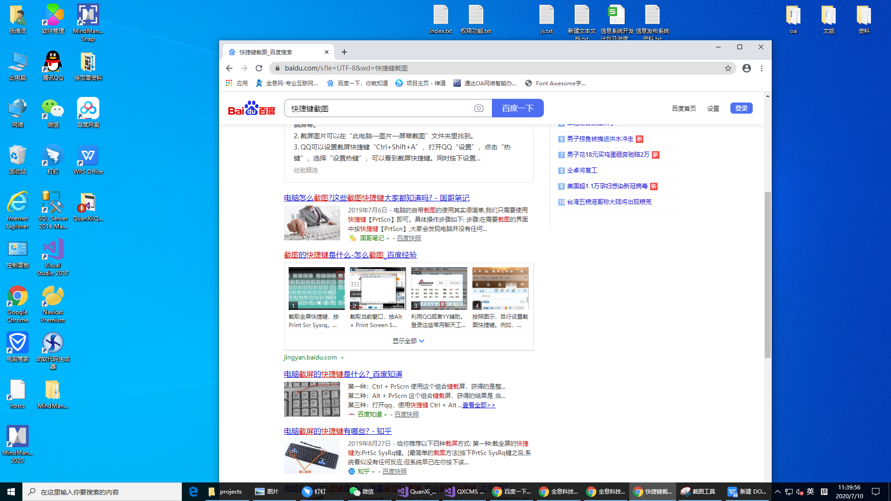This screenshot has height=501, width=891.
Task: Select the 百度网盘 desktop icon
Action: tap(88, 113)
